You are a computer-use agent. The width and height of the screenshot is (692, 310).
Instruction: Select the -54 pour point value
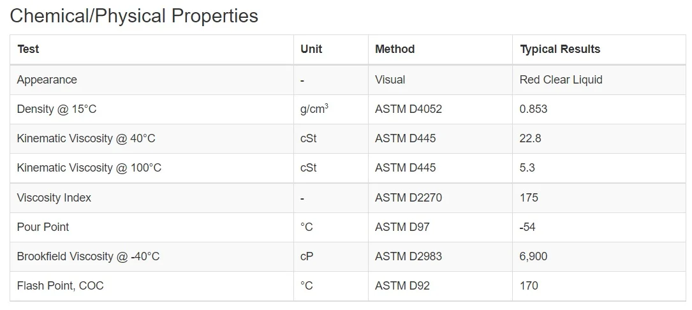[x=527, y=227]
